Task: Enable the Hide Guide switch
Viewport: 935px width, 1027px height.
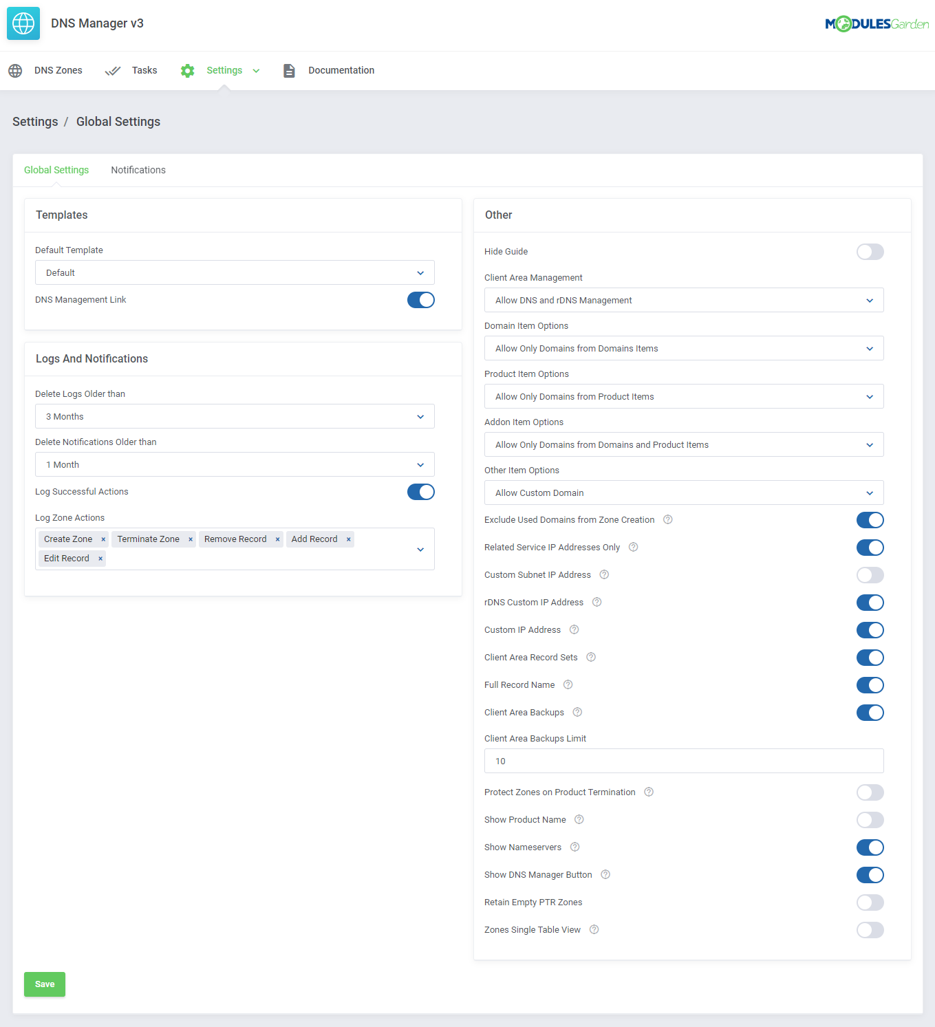Action: (x=870, y=252)
